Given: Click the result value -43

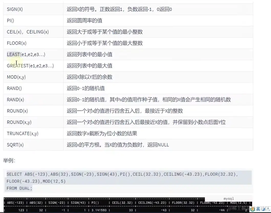Looking at the screenshot, I should pos(164,210).
